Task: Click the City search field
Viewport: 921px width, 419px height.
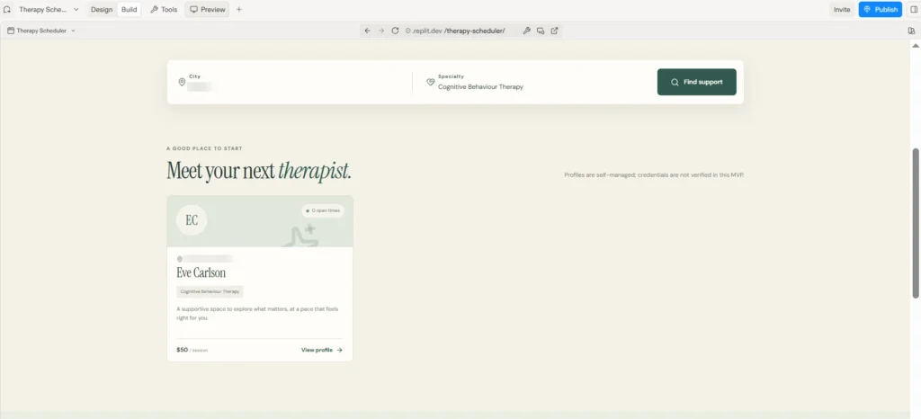Action: [290, 82]
